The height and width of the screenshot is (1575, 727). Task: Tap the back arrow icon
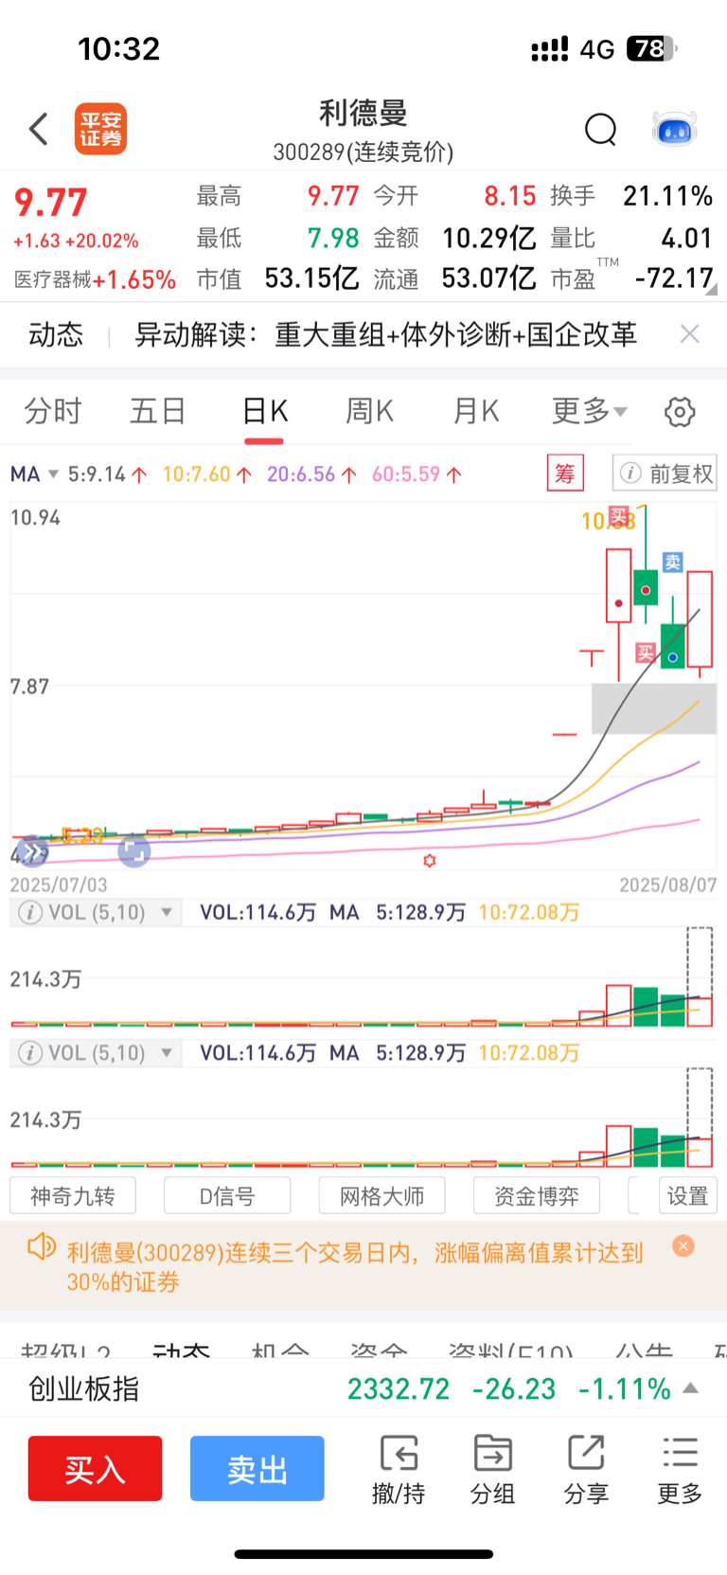click(39, 129)
